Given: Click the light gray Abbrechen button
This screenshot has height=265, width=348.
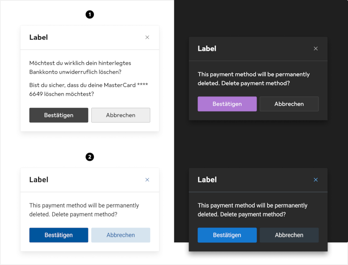Looking at the screenshot, I should [121, 115].
